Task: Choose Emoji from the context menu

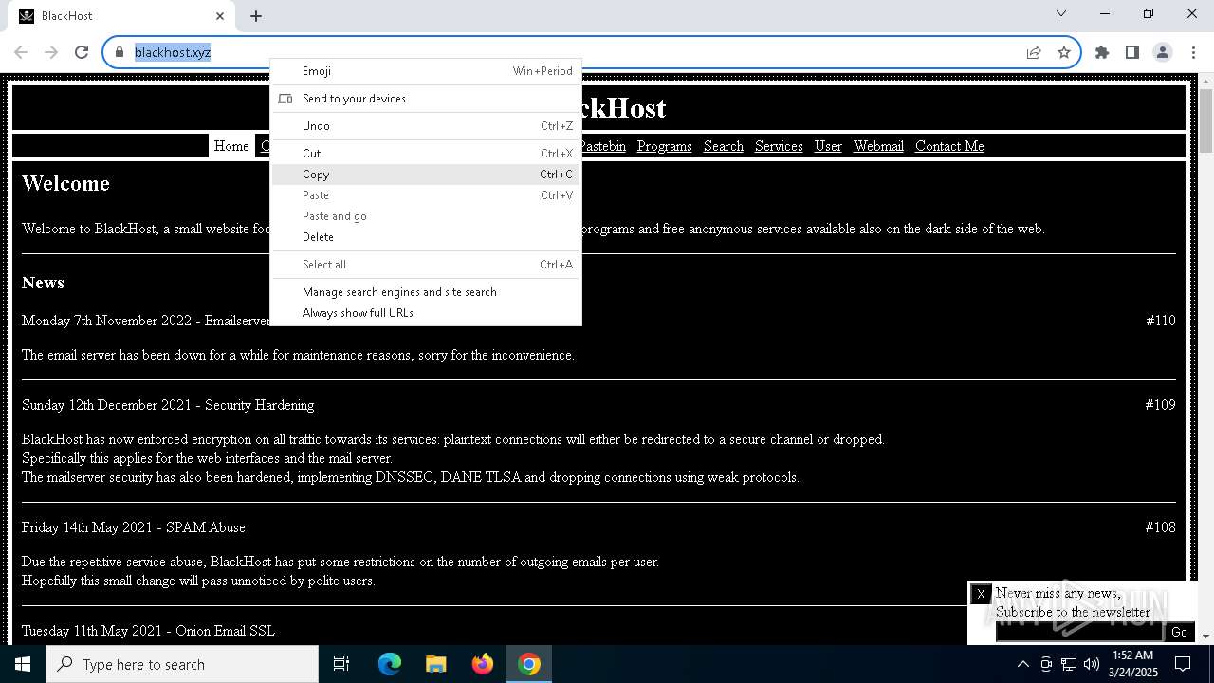Action: [427, 71]
